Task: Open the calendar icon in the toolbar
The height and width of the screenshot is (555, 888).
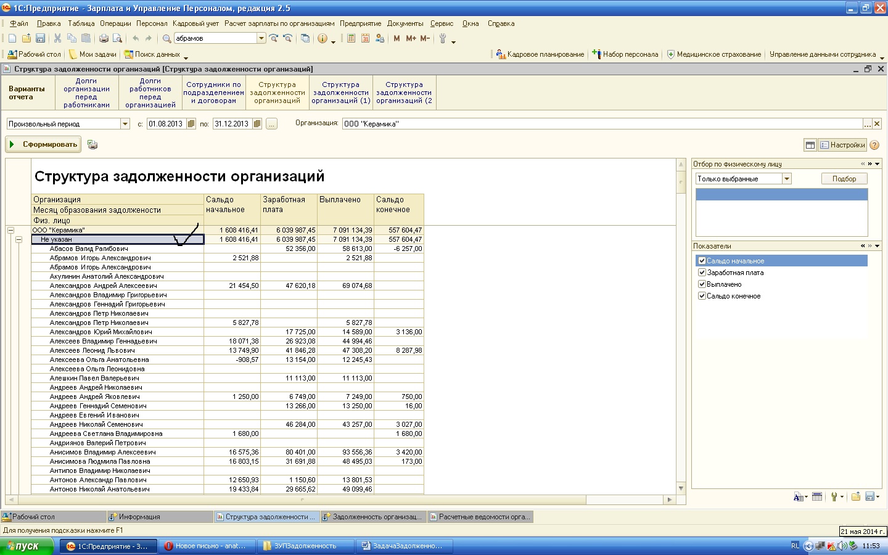Action: point(365,38)
